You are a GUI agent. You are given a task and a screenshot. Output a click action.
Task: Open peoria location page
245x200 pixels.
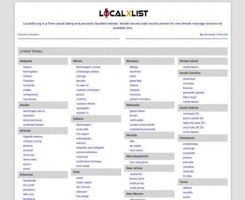click(x=80, y=94)
